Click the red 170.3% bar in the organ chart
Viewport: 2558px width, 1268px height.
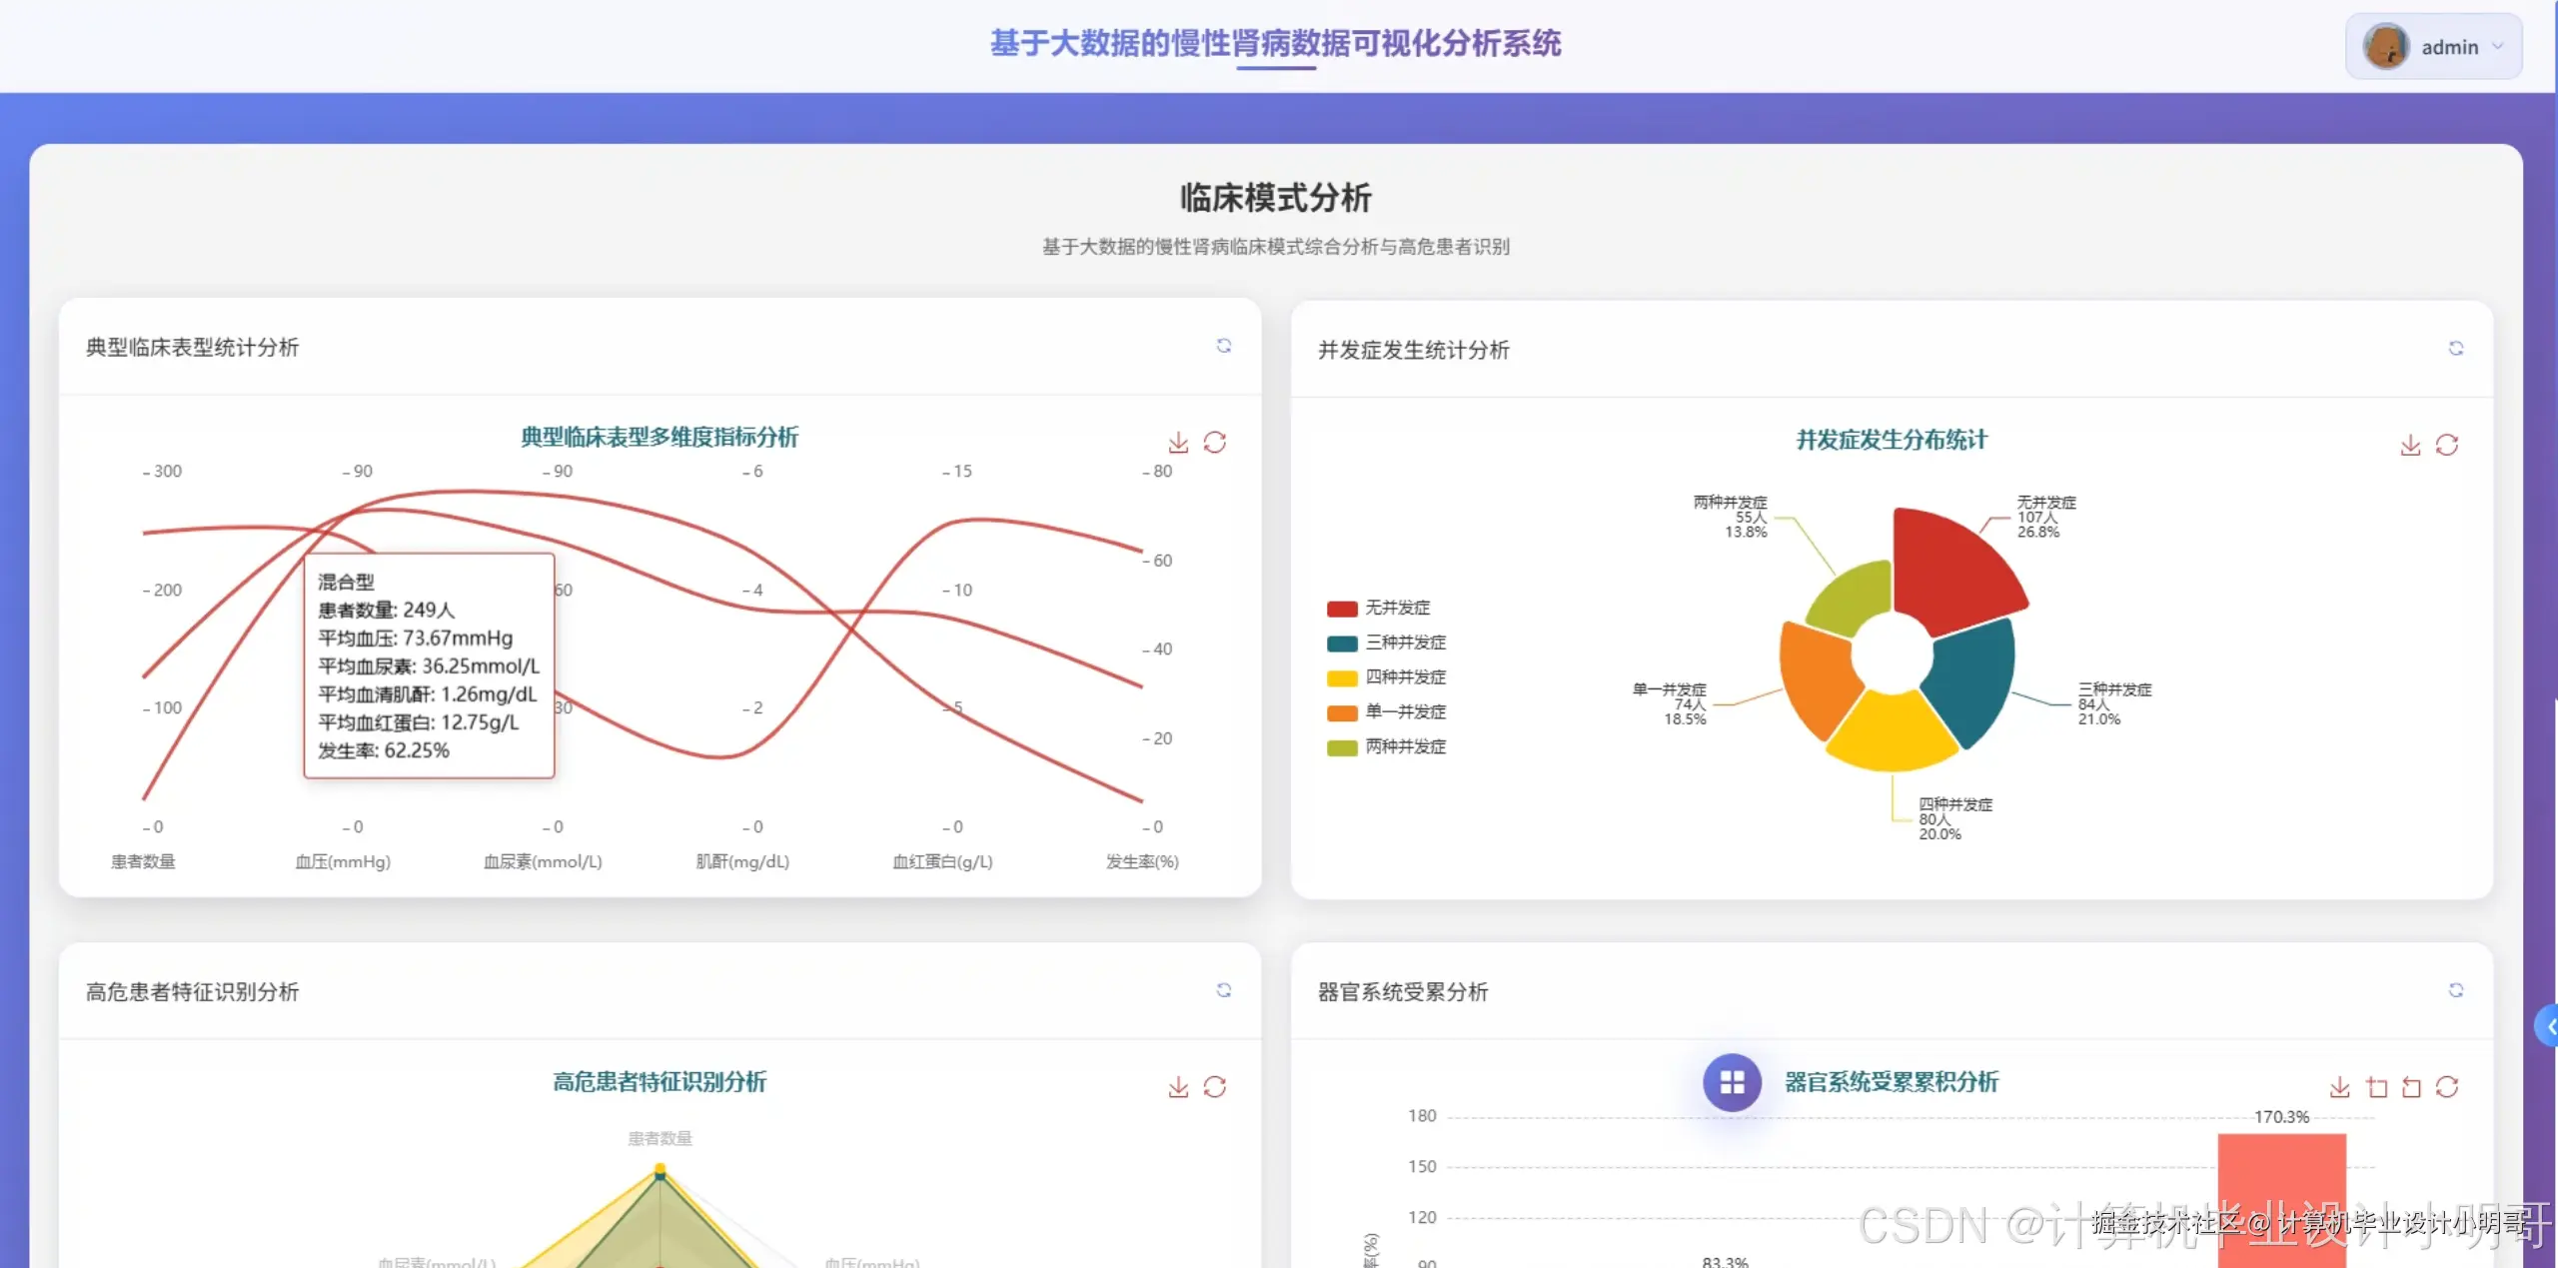pyautogui.click(x=2283, y=1199)
